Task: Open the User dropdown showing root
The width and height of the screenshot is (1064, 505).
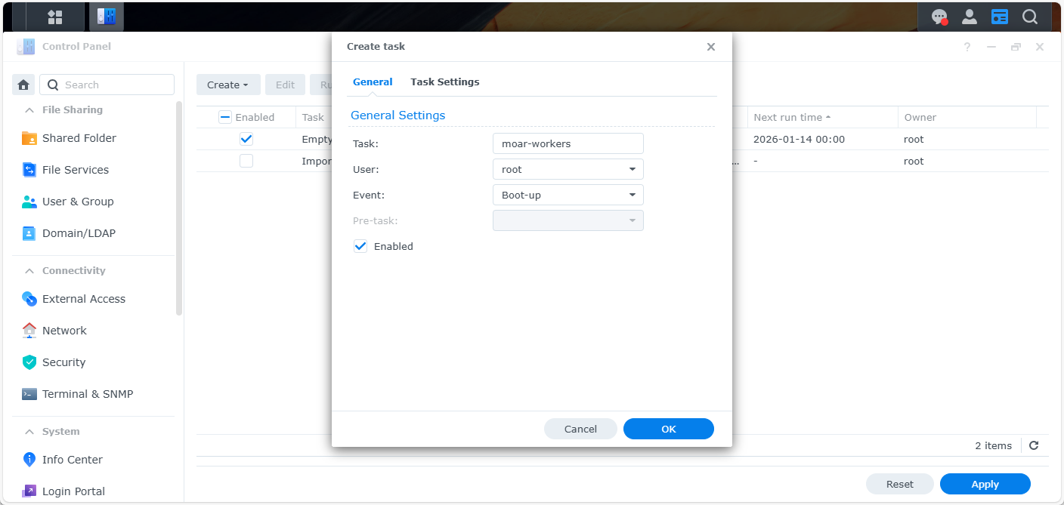Action: [568, 169]
